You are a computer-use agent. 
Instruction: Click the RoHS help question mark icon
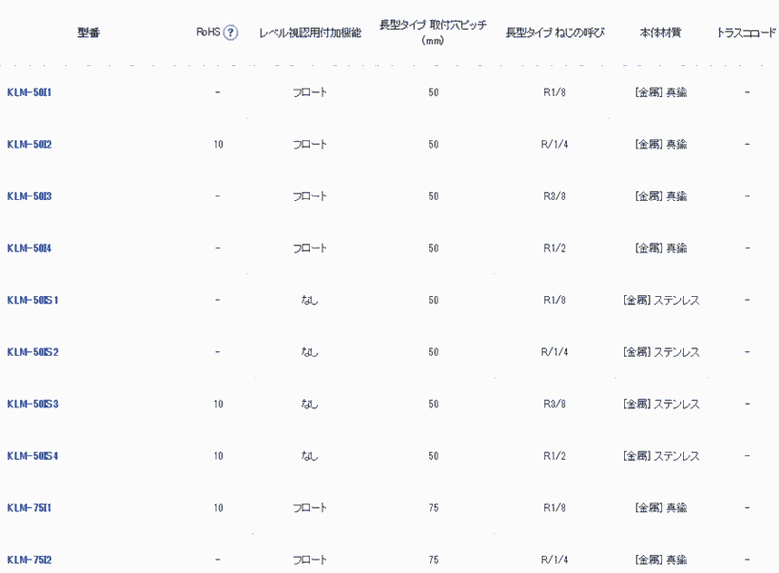230,33
